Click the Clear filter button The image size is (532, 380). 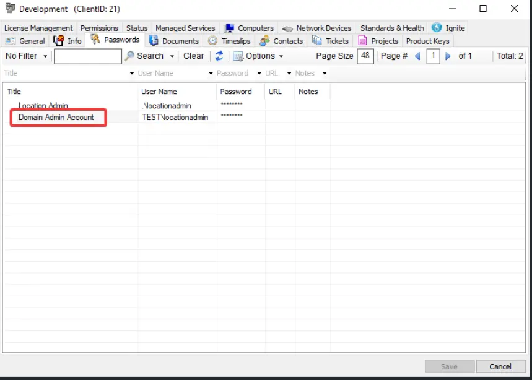click(193, 56)
